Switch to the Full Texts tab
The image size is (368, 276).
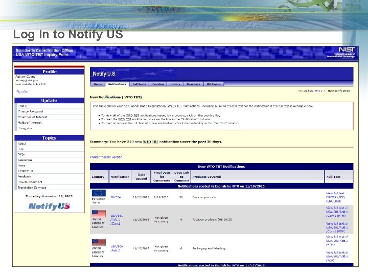click(139, 84)
